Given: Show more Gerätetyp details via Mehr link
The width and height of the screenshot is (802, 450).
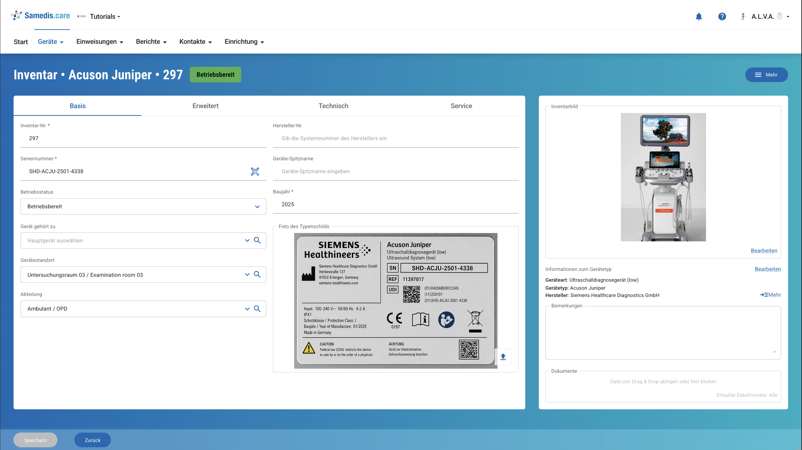Looking at the screenshot, I should pos(770,295).
